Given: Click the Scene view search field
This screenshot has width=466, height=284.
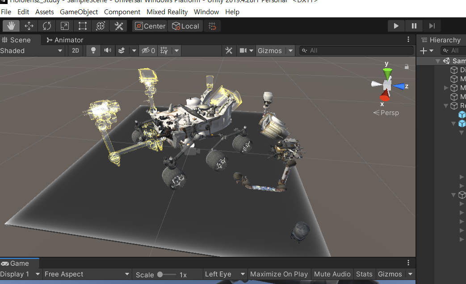Looking at the screenshot, I should click(357, 51).
